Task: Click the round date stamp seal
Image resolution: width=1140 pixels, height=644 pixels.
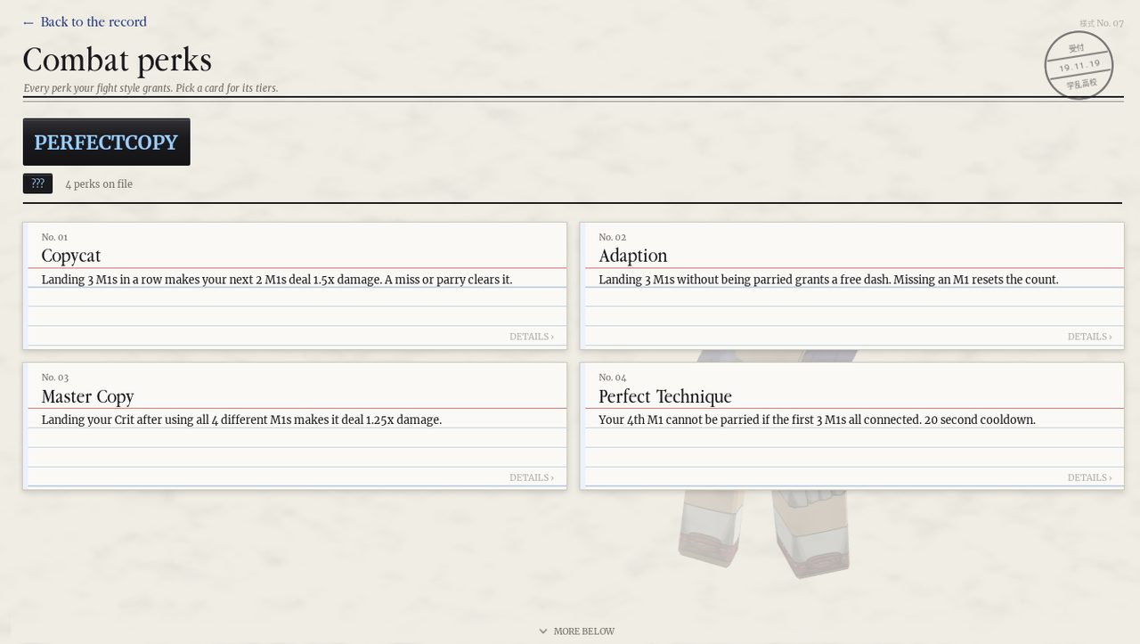Action: click(x=1079, y=65)
